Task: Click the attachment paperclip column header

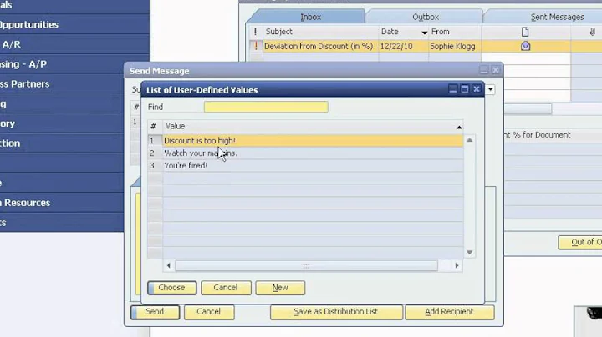Action: 593,32
